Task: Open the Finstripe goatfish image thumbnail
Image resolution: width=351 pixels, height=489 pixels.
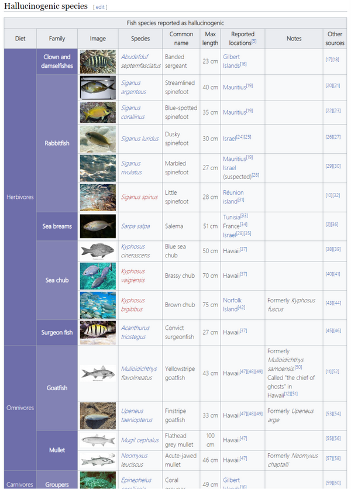Action: coord(98,415)
